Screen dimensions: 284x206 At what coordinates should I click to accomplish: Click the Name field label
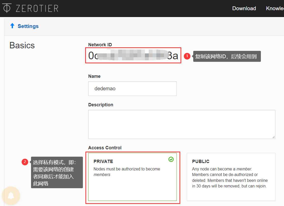click(x=94, y=76)
